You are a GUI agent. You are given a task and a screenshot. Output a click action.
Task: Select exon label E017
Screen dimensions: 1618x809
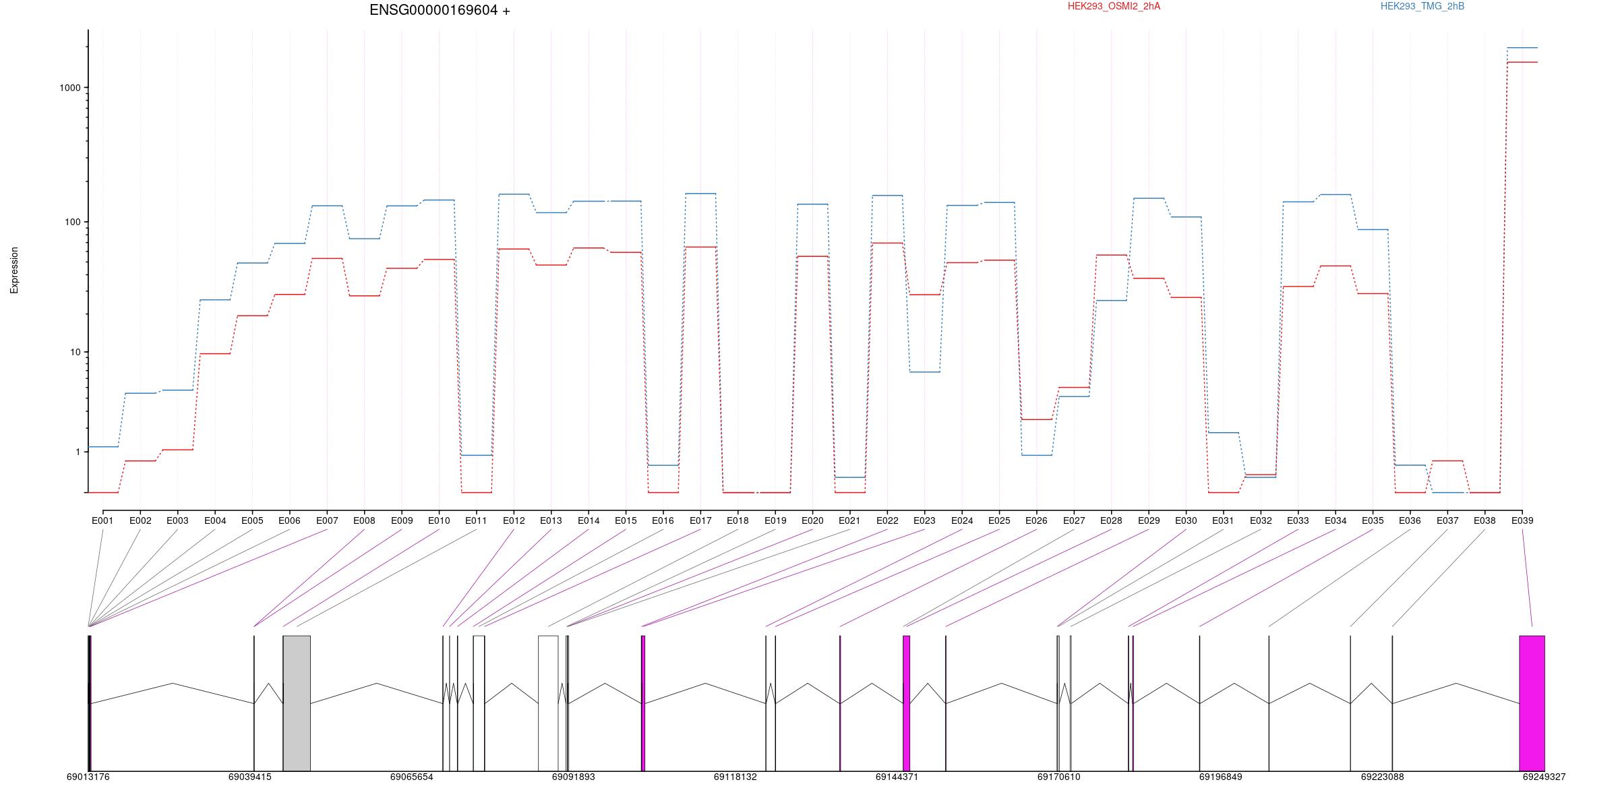700,520
